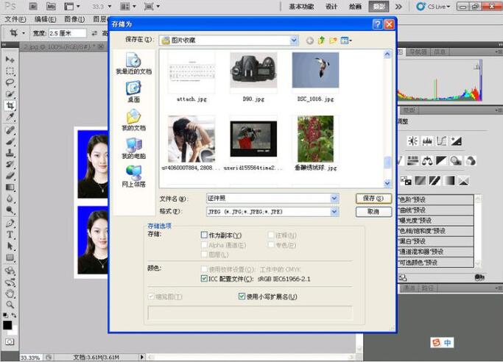Open the 编辑(E) menu
Screen dimensions: 503x362
pyautogui.click(x=46, y=18)
